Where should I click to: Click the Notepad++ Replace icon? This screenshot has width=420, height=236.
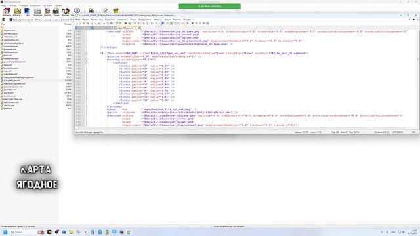129,24
